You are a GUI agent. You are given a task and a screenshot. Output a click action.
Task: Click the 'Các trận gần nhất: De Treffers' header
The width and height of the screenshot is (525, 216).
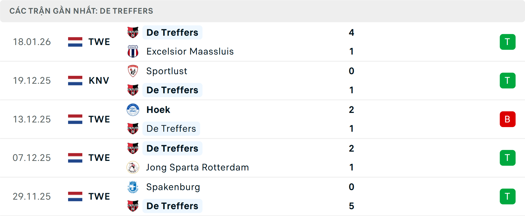81,11
